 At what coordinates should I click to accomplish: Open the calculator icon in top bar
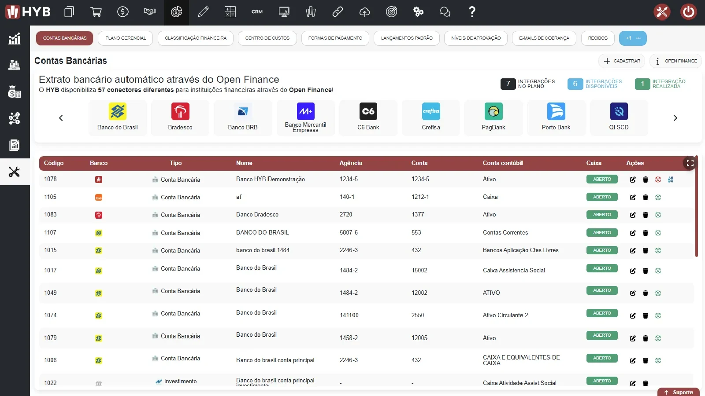pyautogui.click(x=230, y=12)
